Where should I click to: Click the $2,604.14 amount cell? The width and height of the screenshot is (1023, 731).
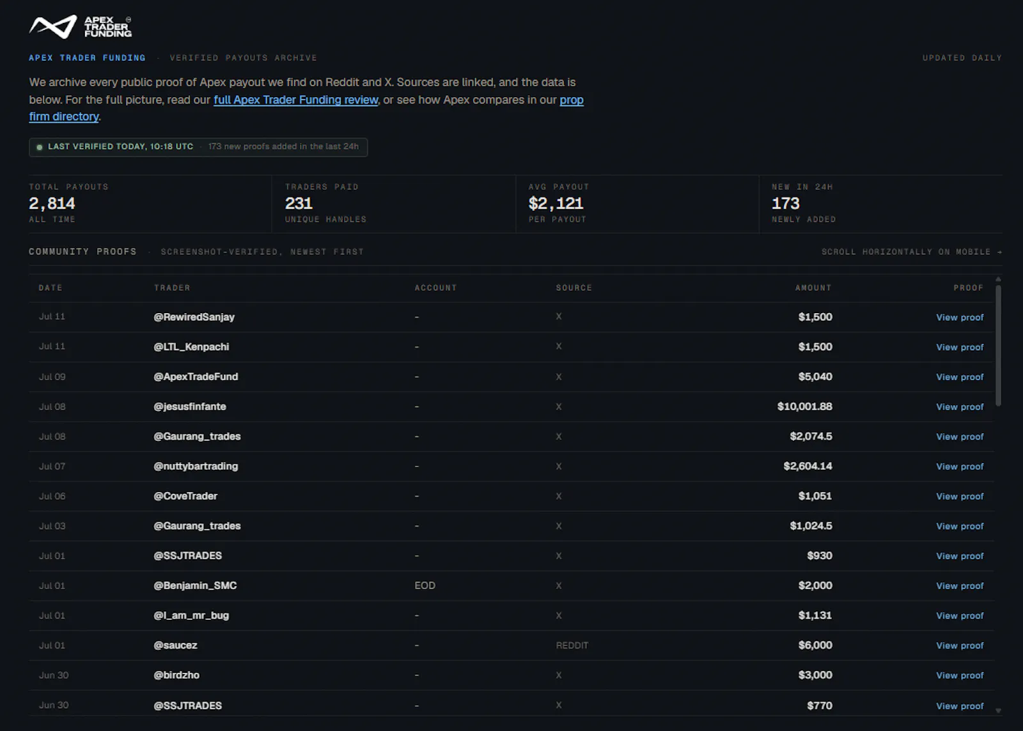coord(808,466)
